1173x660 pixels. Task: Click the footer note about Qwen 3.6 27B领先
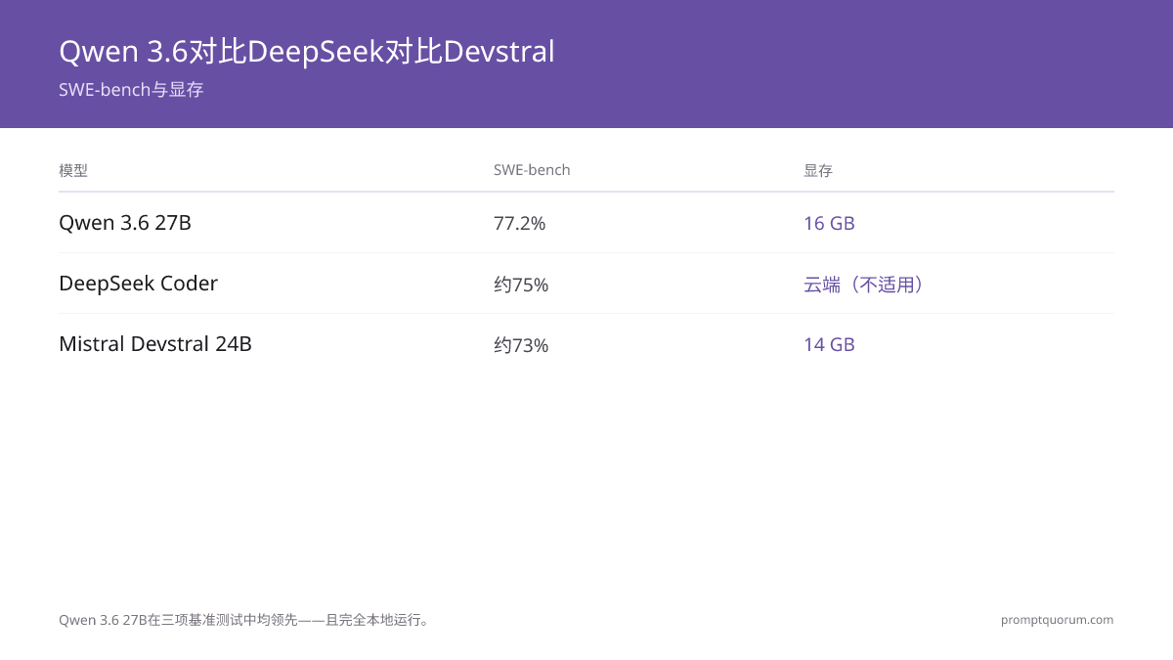pyautogui.click(x=244, y=620)
